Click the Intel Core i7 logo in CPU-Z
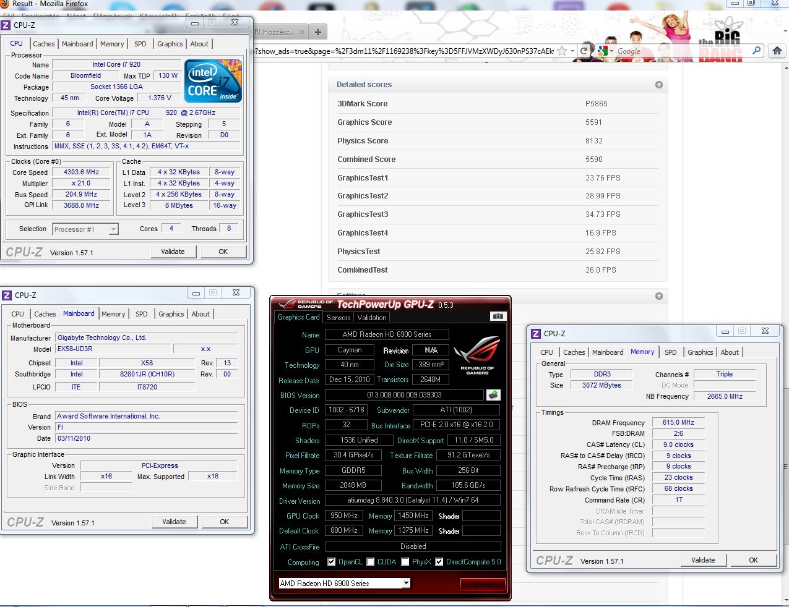 coord(213,81)
